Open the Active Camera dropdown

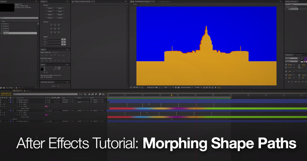pyautogui.click(x=187, y=88)
